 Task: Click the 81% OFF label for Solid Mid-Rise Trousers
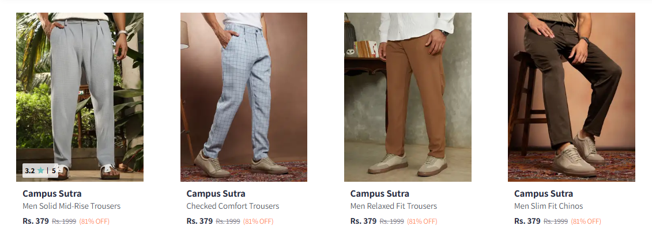point(94,221)
